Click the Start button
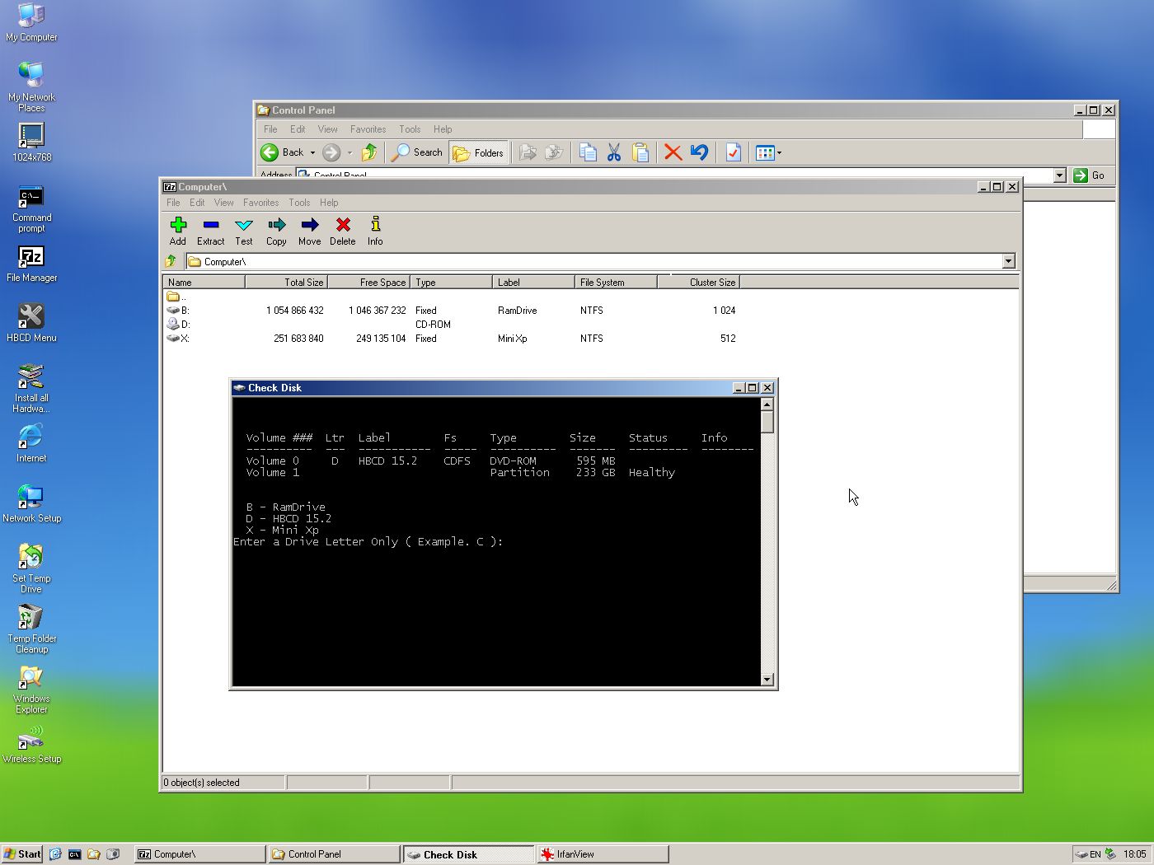1154x865 pixels. [22, 854]
